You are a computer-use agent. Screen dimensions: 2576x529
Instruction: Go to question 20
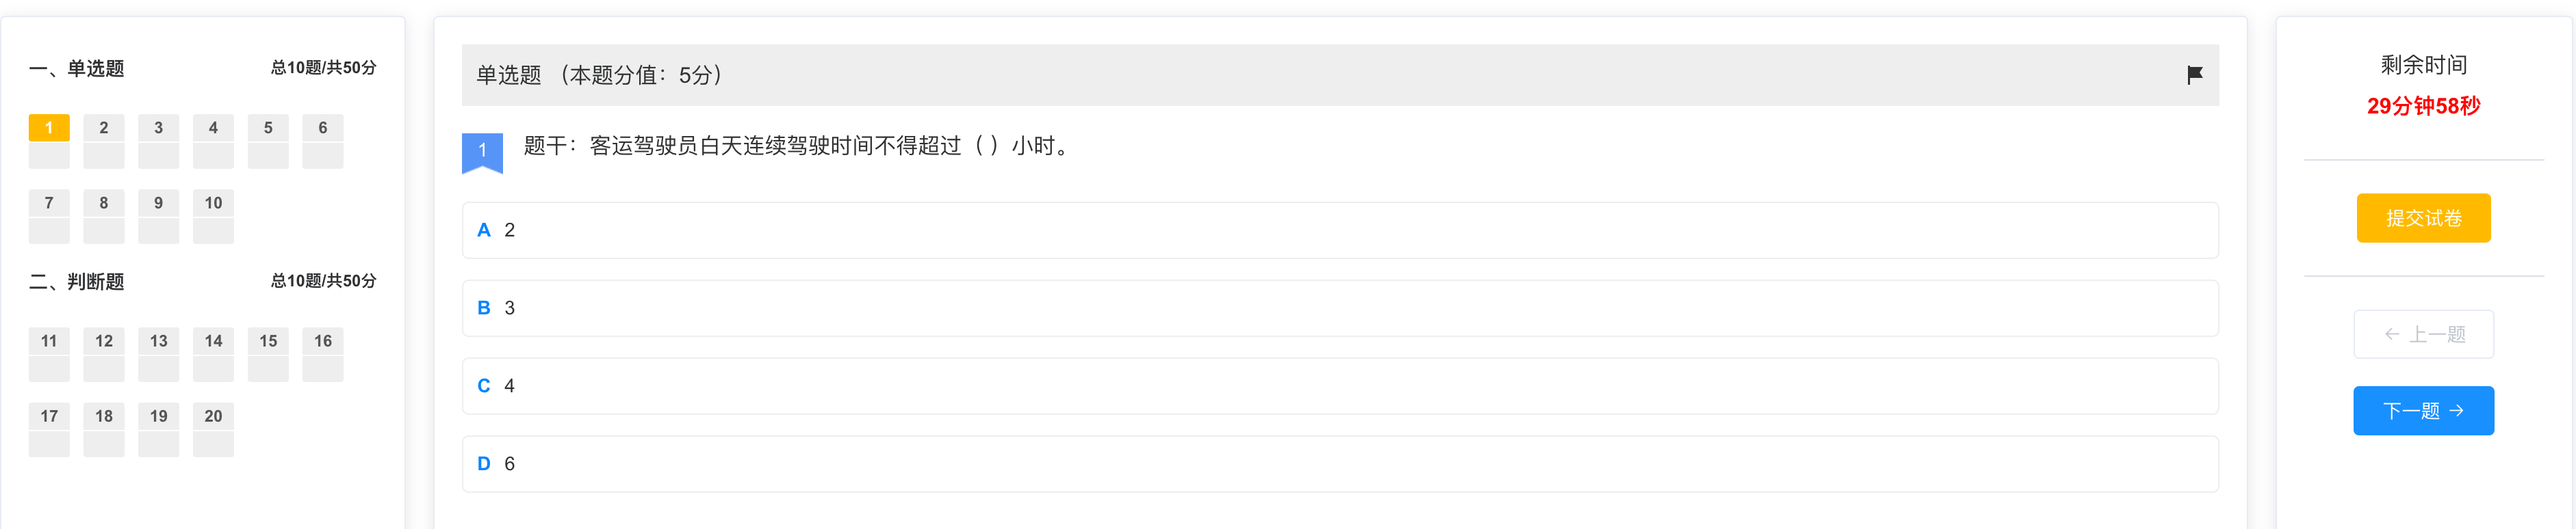pyautogui.click(x=213, y=430)
